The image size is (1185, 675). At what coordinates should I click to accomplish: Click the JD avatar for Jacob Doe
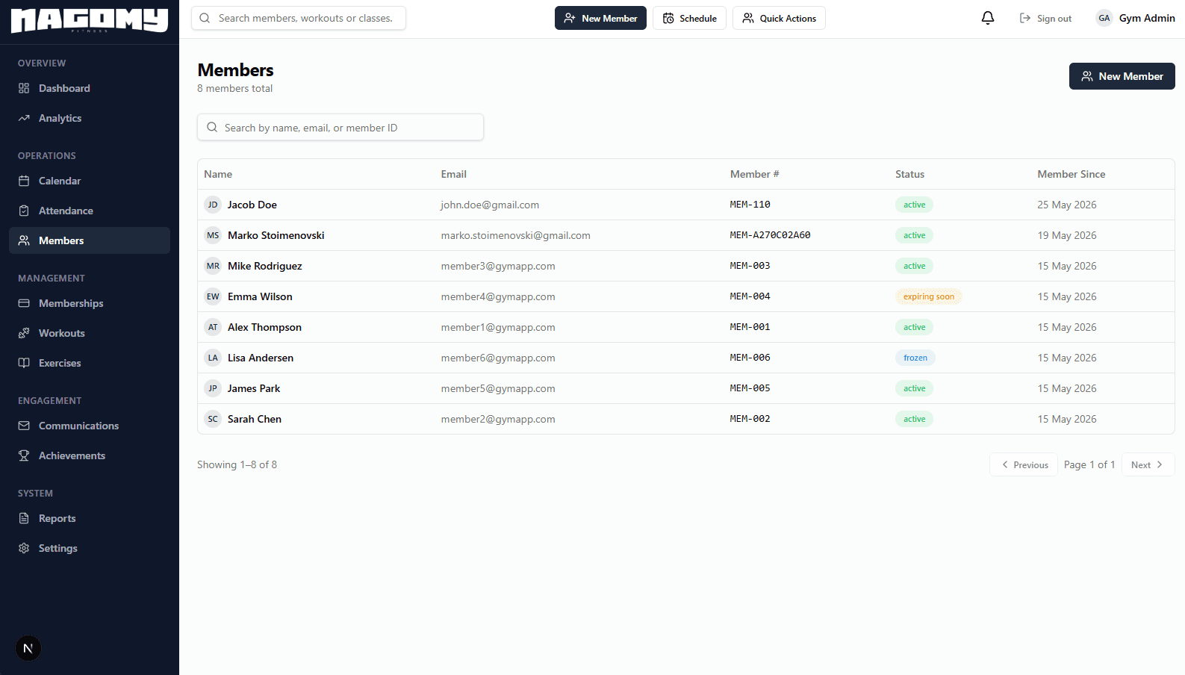pyautogui.click(x=213, y=205)
